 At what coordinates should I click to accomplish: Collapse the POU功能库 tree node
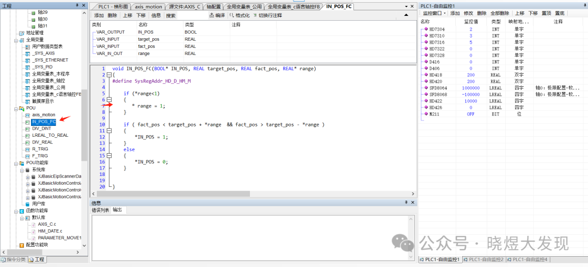click(x=16, y=163)
